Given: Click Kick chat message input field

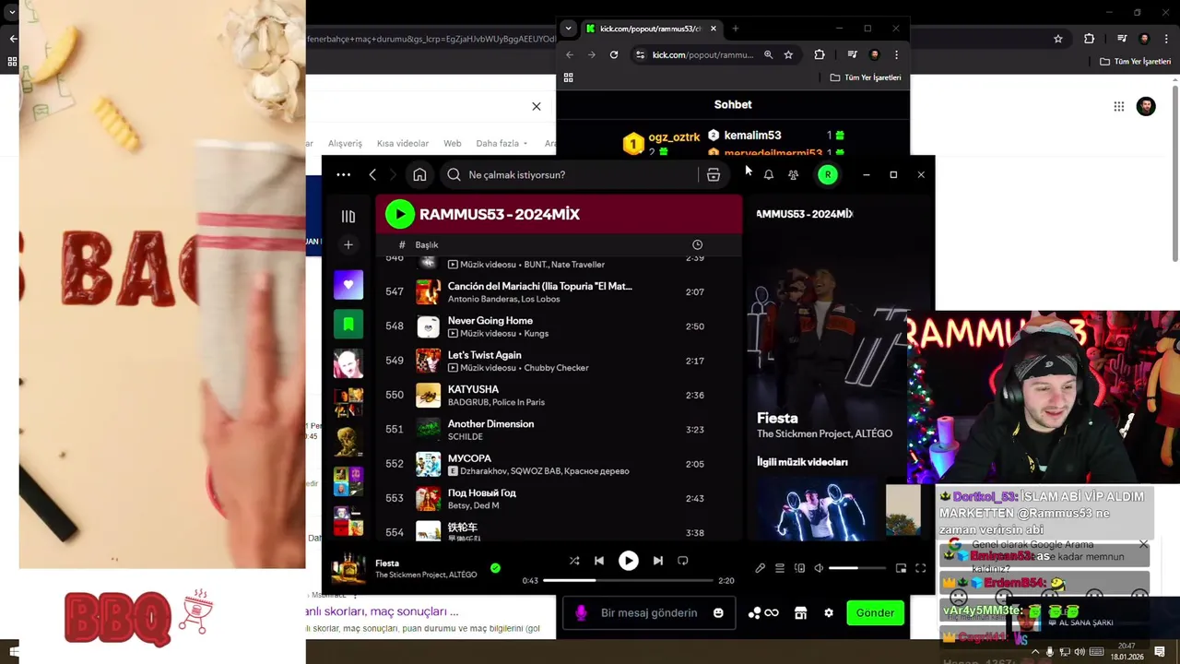Looking at the screenshot, I should click(x=648, y=612).
